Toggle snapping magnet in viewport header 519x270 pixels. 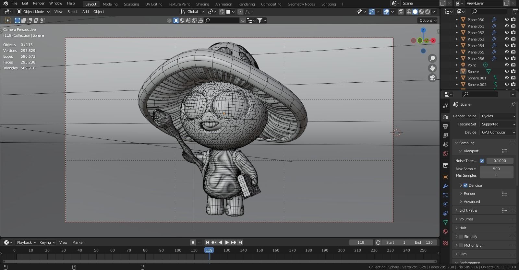(x=222, y=12)
